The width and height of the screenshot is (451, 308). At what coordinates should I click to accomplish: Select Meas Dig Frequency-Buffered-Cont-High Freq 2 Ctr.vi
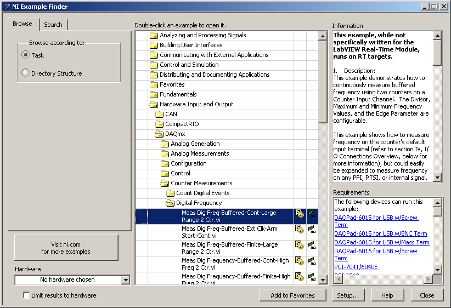(227, 264)
